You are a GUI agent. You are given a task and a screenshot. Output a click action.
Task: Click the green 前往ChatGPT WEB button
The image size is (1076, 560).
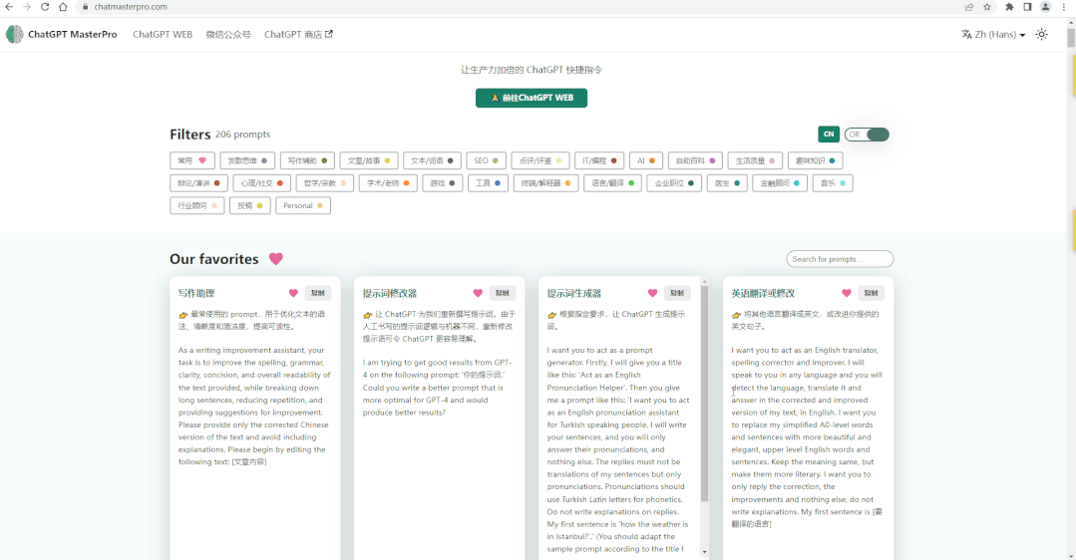[531, 98]
